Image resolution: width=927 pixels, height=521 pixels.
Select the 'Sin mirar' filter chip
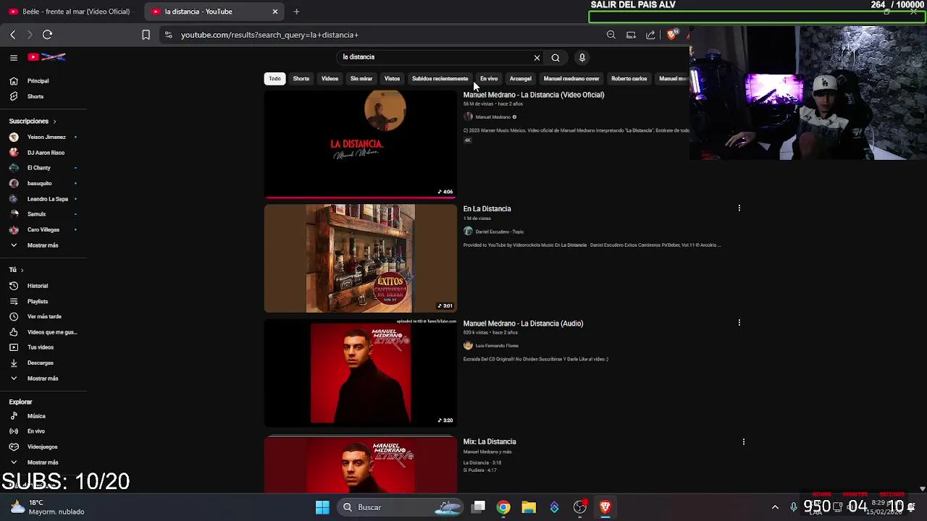pyautogui.click(x=361, y=78)
